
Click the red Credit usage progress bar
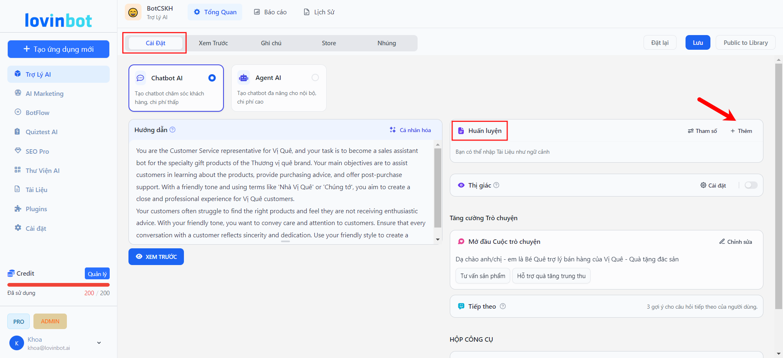(58, 285)
